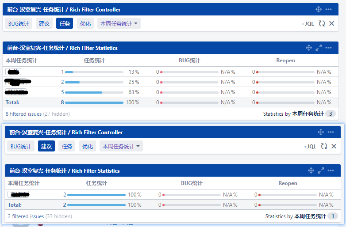Open more options menu on top Controller gadget
The image size is (346, 227).
[328, 9]
